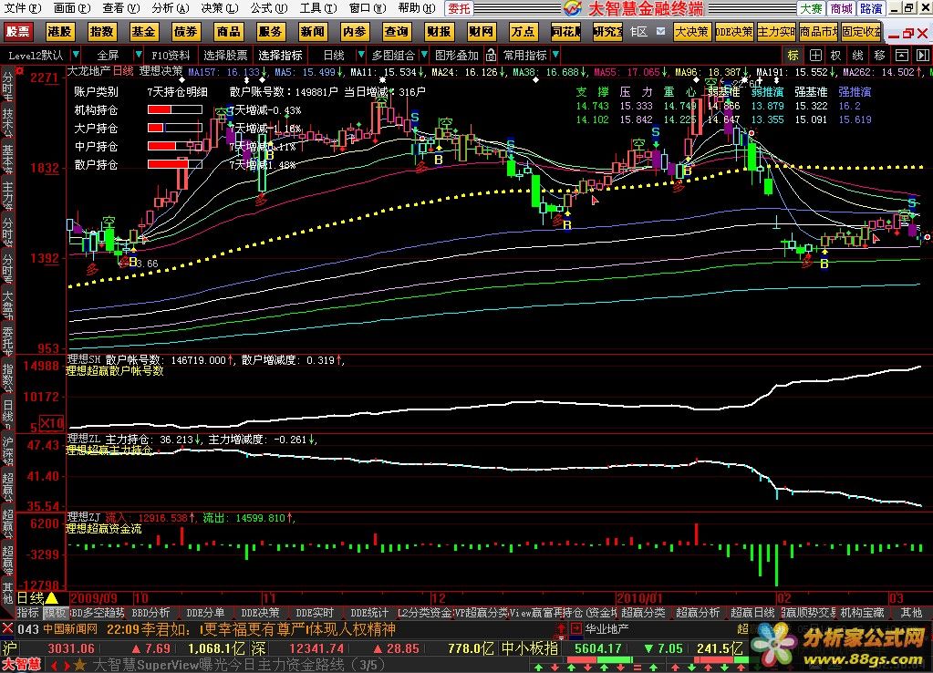The height and width of the screenshot is (673, 933).
Task: Click 选择指标 button
Action: click(x=280, y=56)
